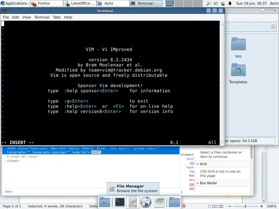The image size is (279, 209).
Task: Click the ellipsis badge inside head element
Action: (23, 156)
